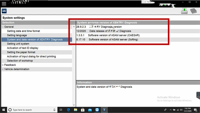Click the vehicle car icon in toolbar
The width and height of the screenshot is (200, 113).
click(4, 11)
